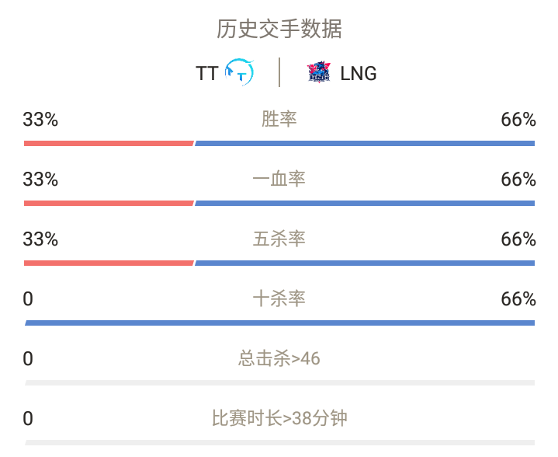
Task: Click the 66% value beside 十杀率
Action: [518, 299]
